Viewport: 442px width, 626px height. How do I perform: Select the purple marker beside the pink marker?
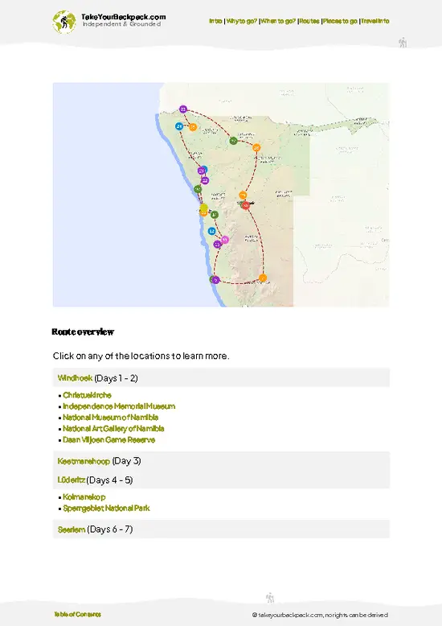pos(218,244)
